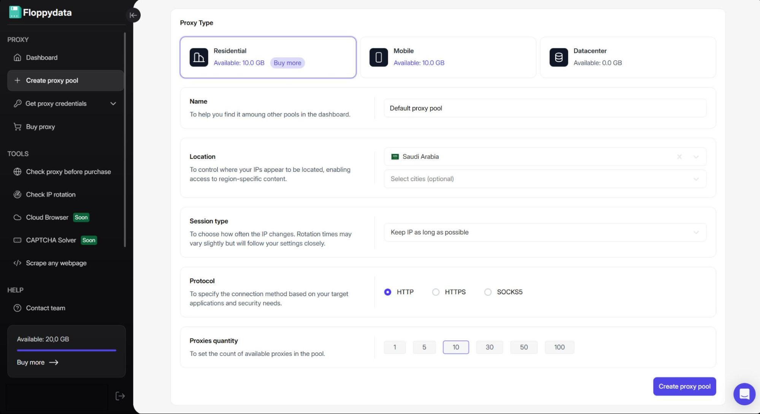The image size is (760, 414).
Task: Choose the HTTPS protocol radio button
Action: 436,292
